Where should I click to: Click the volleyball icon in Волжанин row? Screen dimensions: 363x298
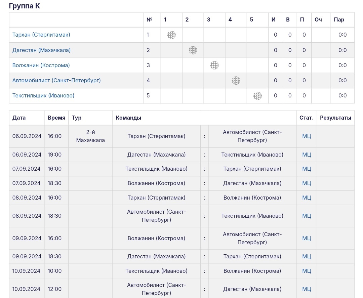214,65
